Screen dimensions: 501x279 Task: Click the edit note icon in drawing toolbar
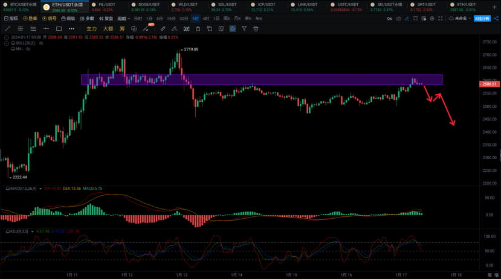point(221,29)
